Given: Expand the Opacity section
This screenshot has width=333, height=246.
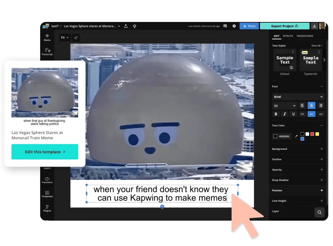Looking at the screenshot, I should pos(322,170).
